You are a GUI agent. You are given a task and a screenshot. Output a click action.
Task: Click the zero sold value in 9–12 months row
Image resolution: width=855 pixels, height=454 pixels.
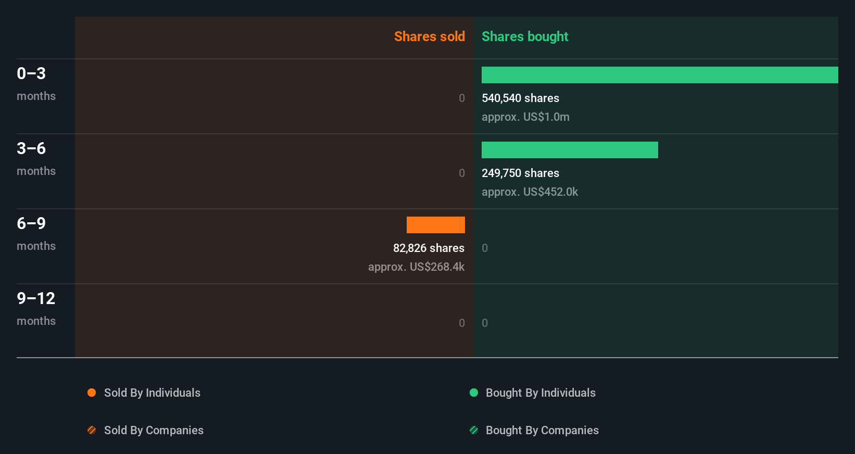(462, 323)
